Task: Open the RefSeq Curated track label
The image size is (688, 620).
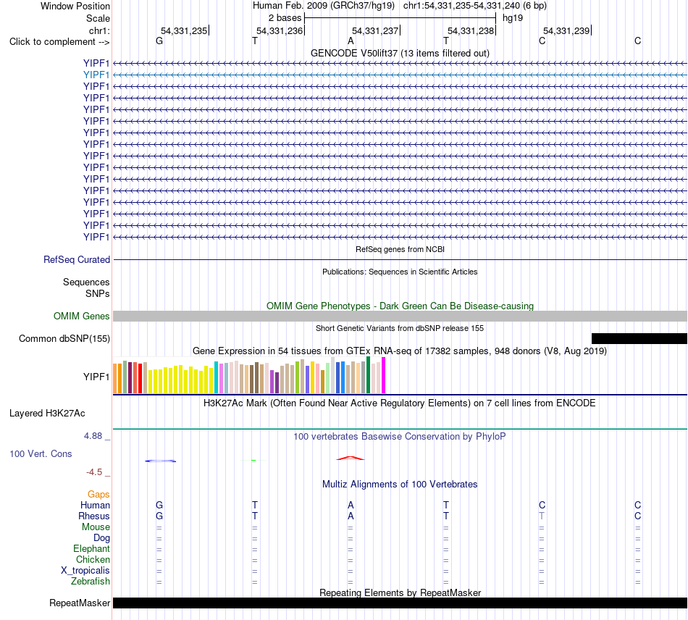Action: tap(77, 260)
